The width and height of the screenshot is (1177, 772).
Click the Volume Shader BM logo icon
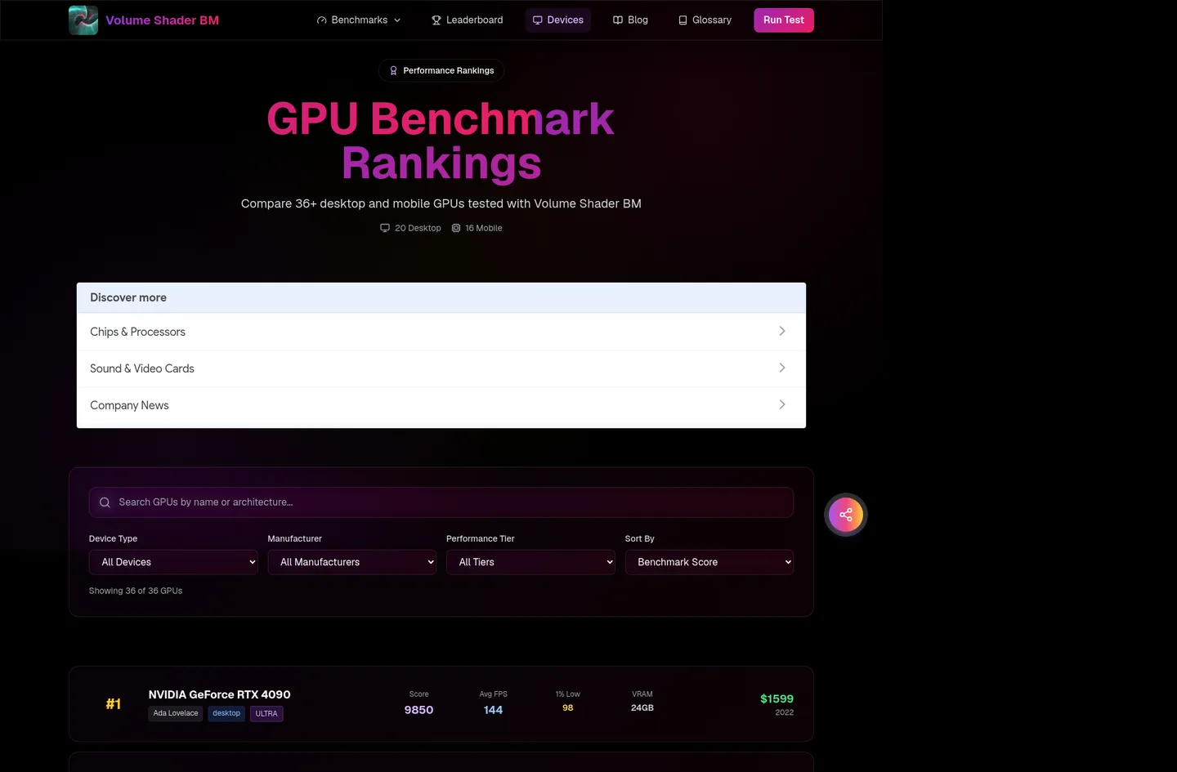pyautogui.click(x=83, y=20)
